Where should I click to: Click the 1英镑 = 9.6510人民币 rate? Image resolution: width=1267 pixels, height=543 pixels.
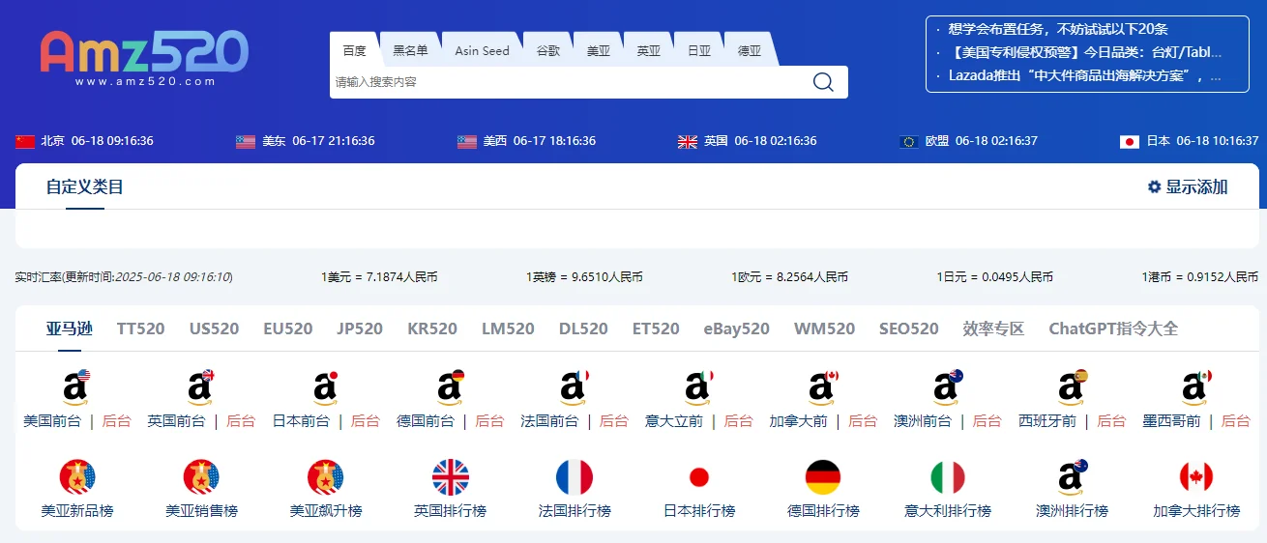click(584, 276)
